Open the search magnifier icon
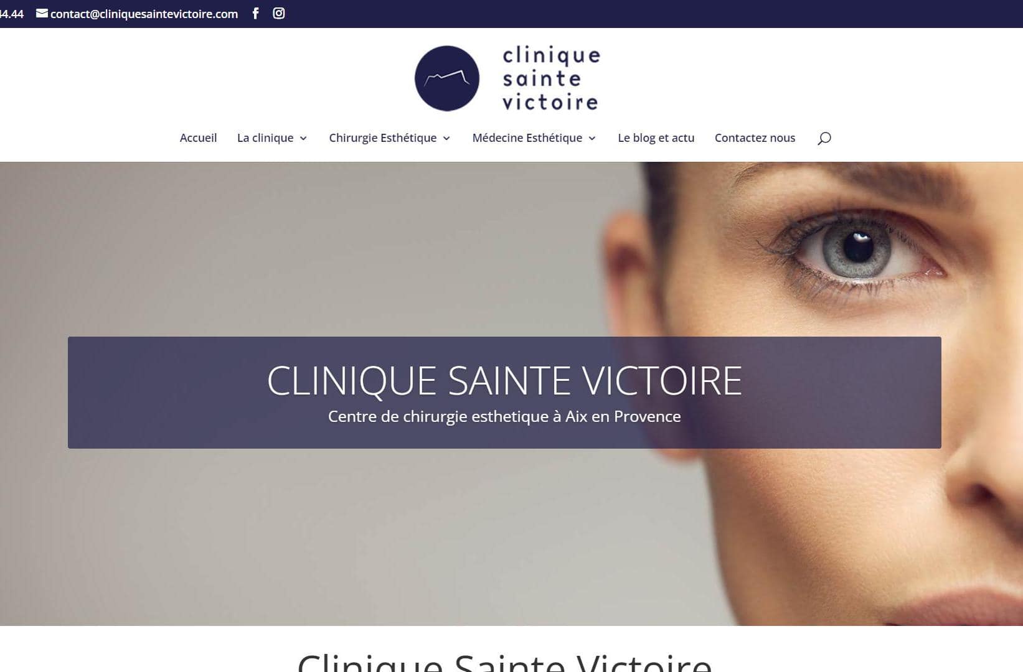The image size is (1023, 672). [x=824, y=138]
